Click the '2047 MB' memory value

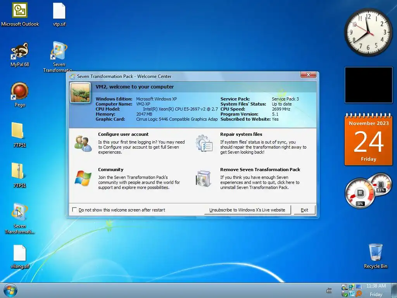144,114
